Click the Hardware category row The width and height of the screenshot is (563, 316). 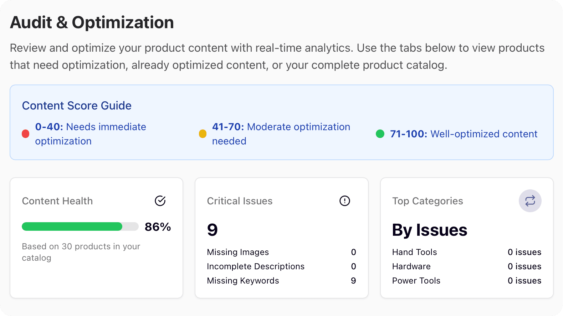(x=467, y=266)
